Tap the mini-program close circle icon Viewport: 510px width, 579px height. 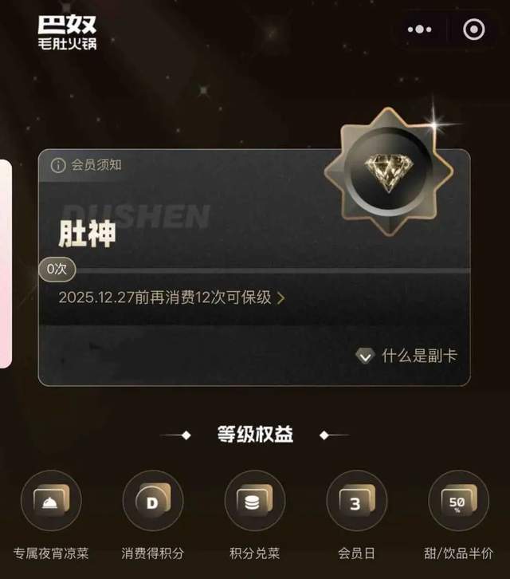474,30
